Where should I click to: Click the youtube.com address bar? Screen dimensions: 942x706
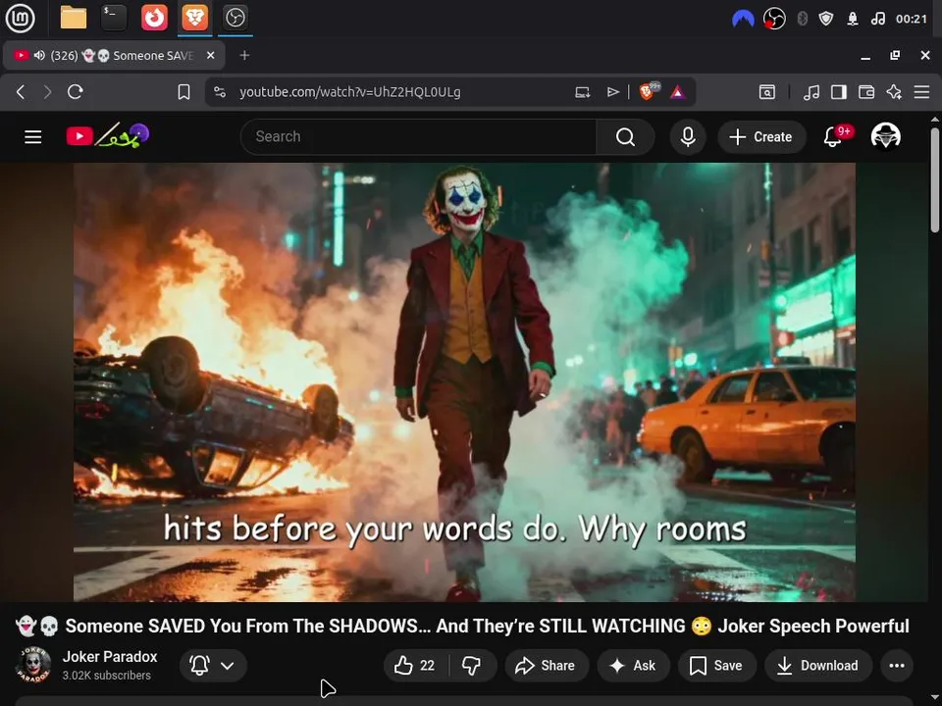pos(349,92)
